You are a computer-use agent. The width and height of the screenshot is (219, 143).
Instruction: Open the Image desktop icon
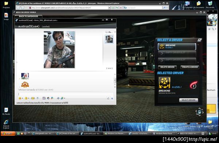coord(6,17)
